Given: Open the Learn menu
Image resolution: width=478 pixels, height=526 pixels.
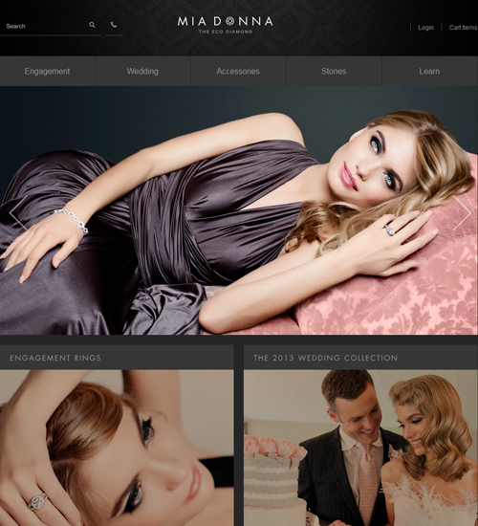Looking at the screenshot, I should [x=429, y=71].
